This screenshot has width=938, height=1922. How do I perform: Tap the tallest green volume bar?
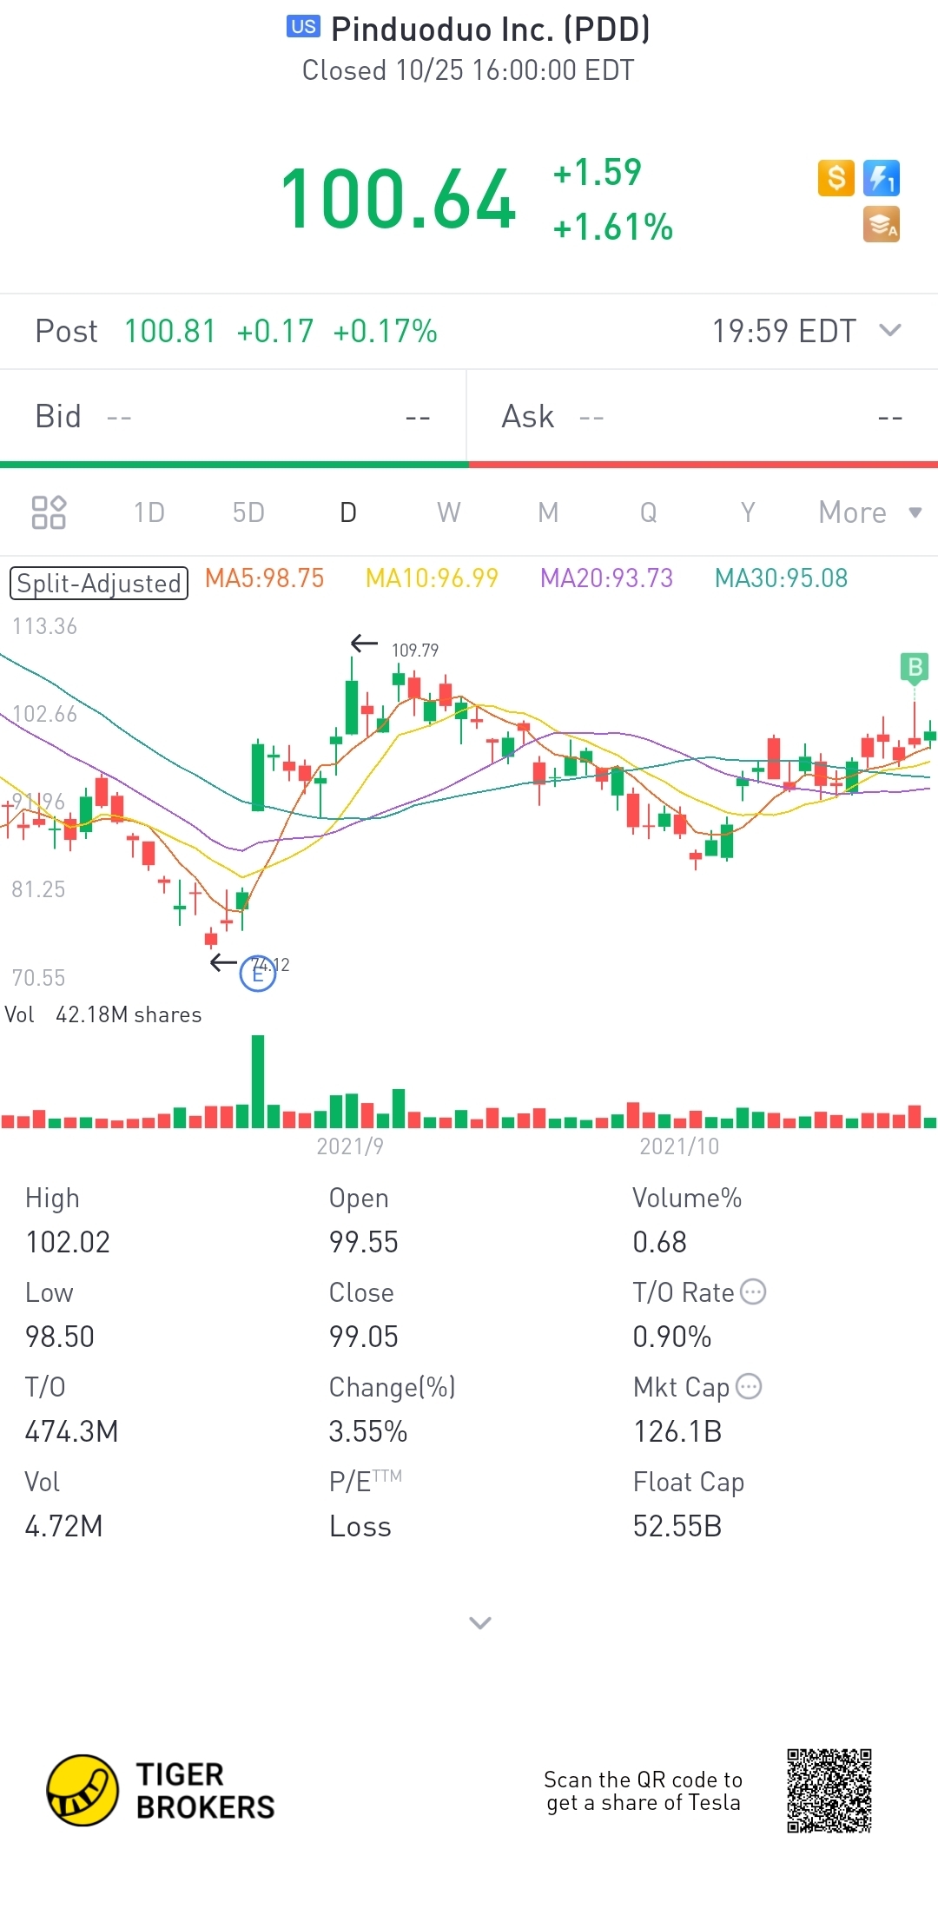[x=258, y=1081]
